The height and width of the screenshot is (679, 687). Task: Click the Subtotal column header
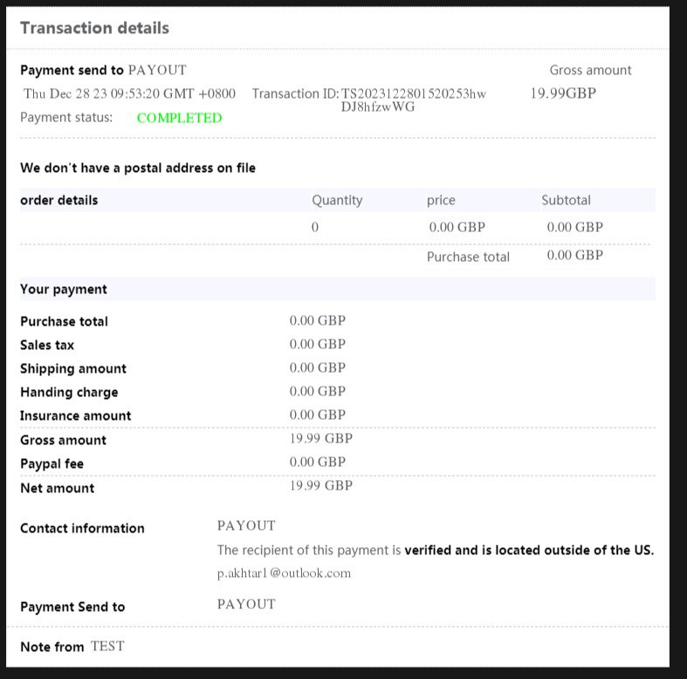click(x=566, y=200)
